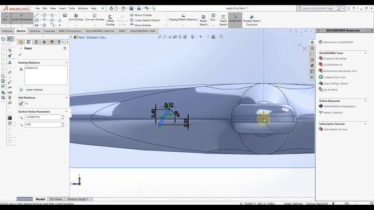Click the Y coordinate field showing 0.40
This screenshot has width=374, height=210.
click(43, 124)
